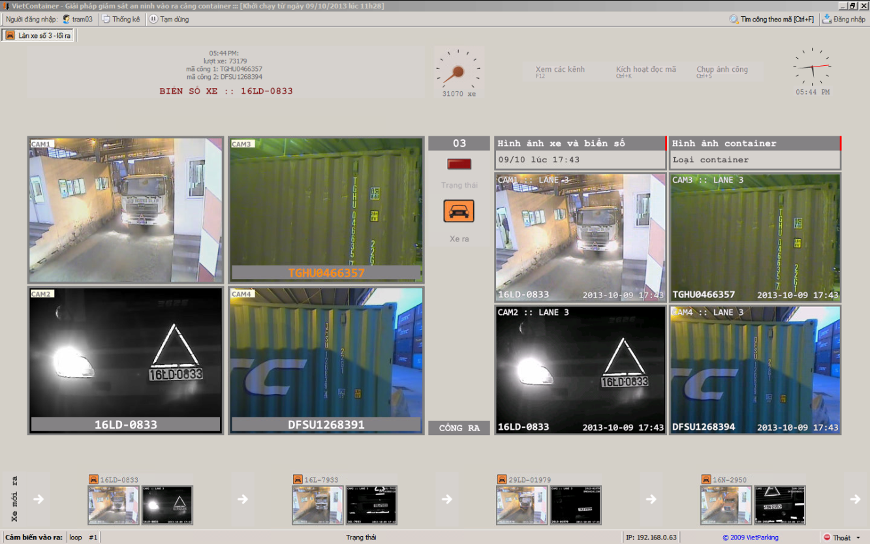Click the vehicle counter gauge dial
This screenshot has height=544, width=870.
(459, 70)
